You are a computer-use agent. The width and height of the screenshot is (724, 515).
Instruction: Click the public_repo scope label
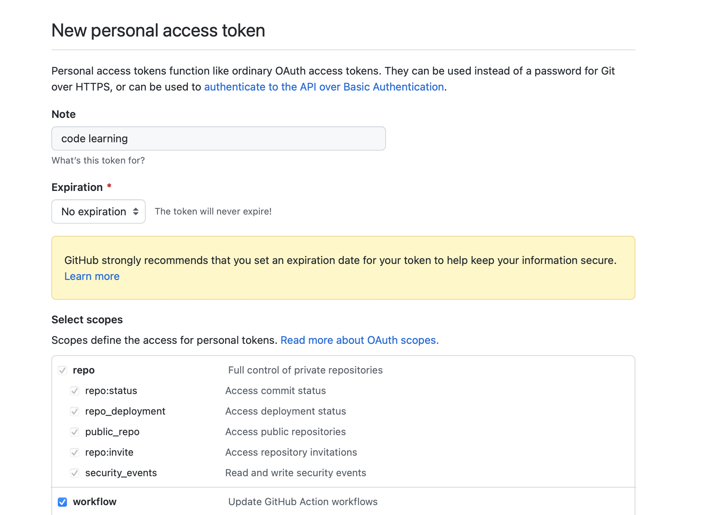[x=112, y=432]
